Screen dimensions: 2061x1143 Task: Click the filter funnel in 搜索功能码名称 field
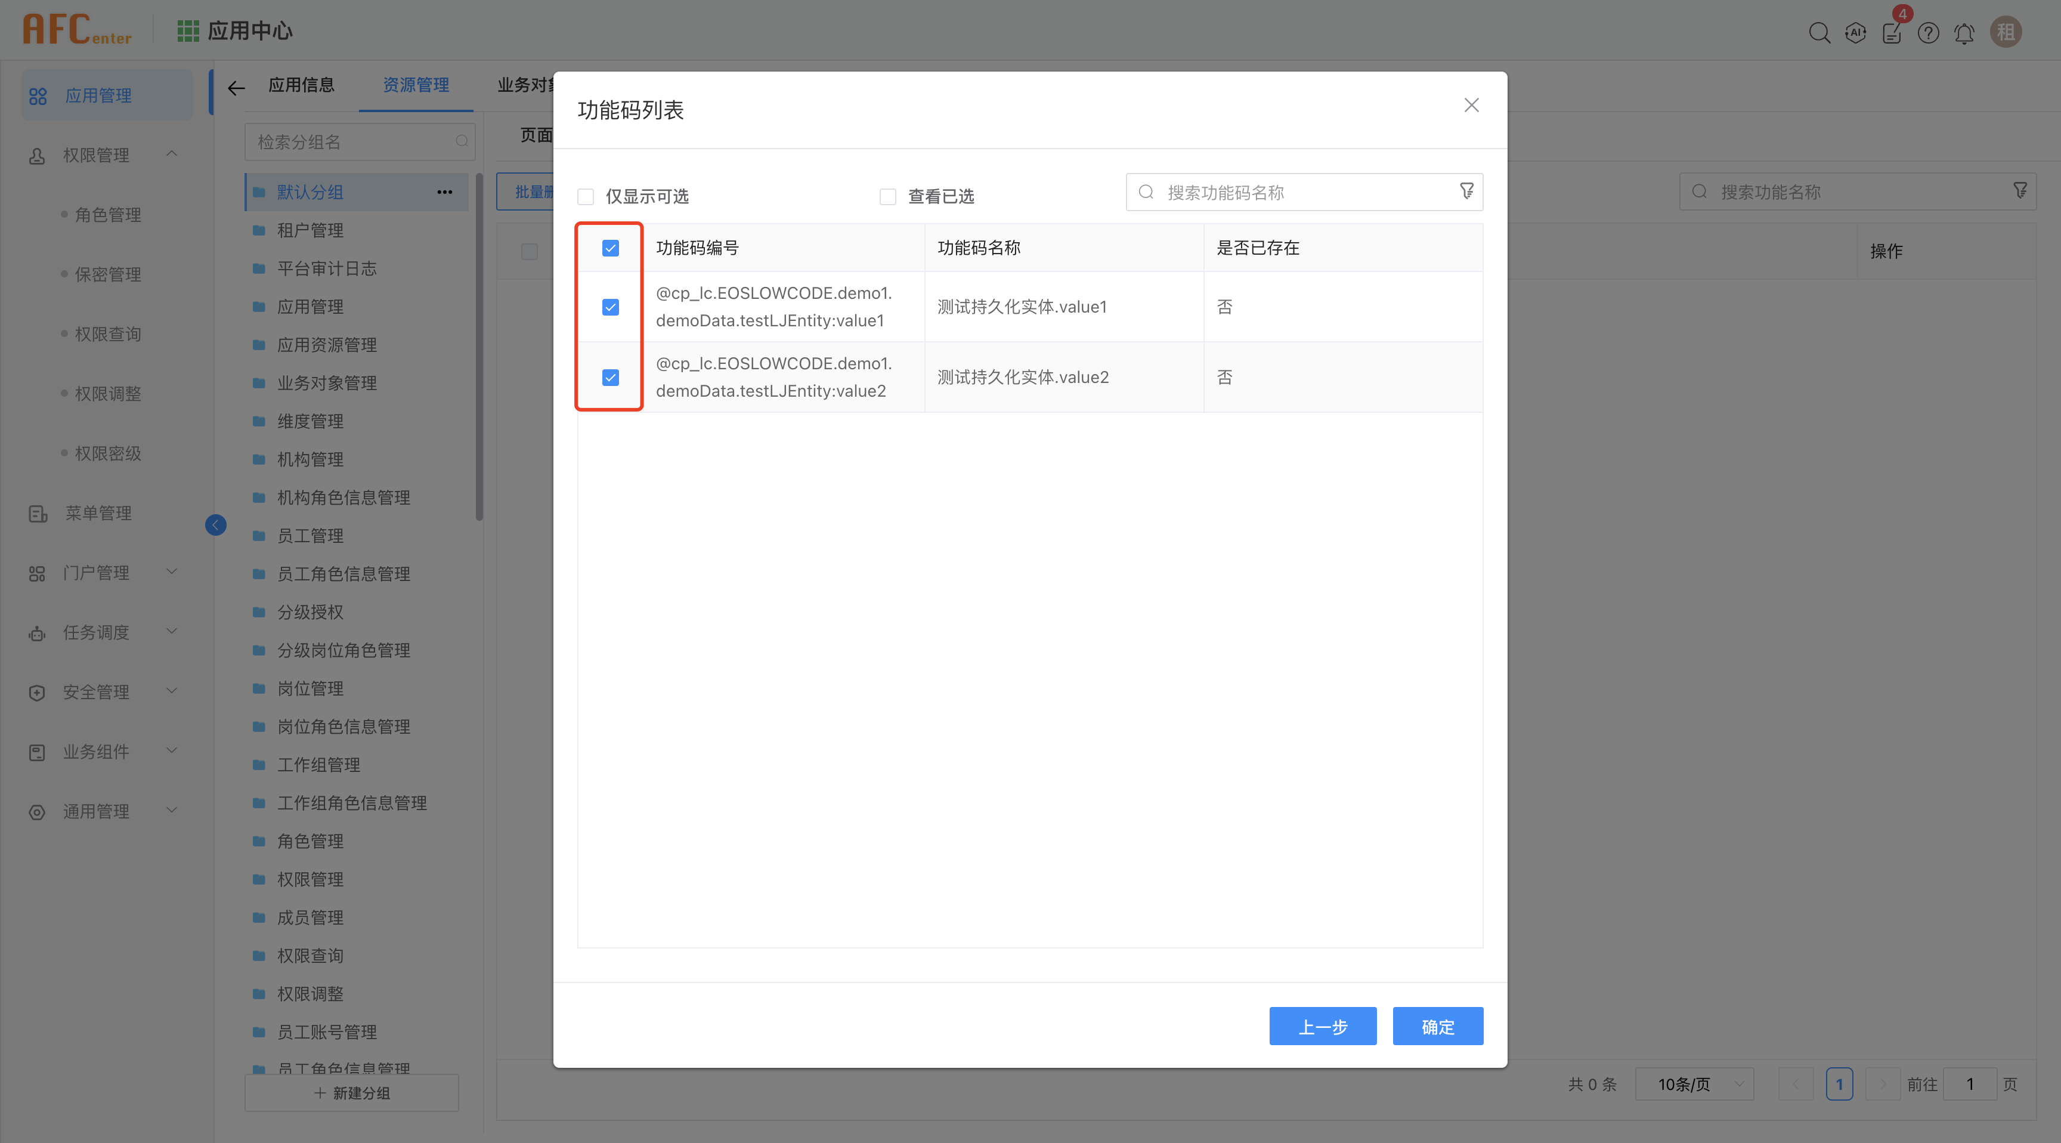(x=1466, y=191)
